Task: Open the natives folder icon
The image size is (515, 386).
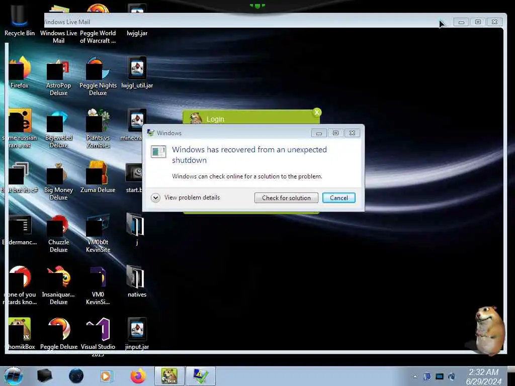Action: click(x=137, y=281)
